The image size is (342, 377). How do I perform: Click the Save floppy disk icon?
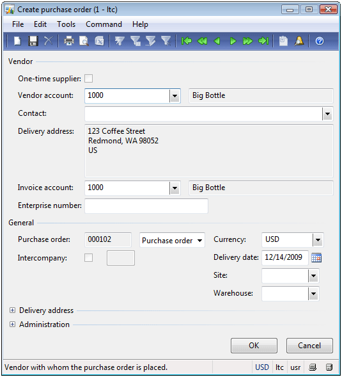33,41
